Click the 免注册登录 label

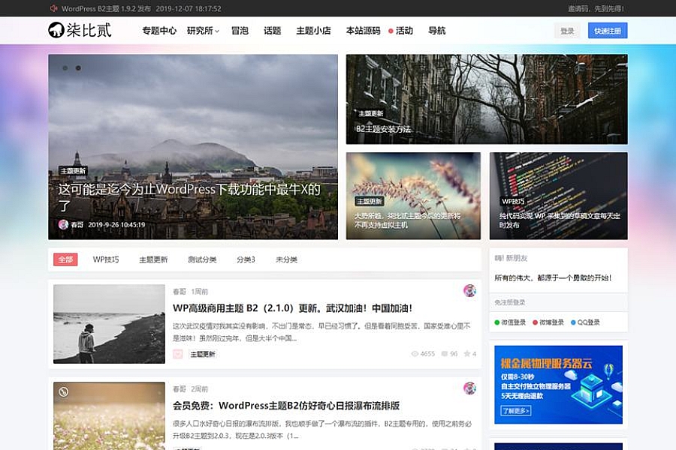(x=509, y=302)
